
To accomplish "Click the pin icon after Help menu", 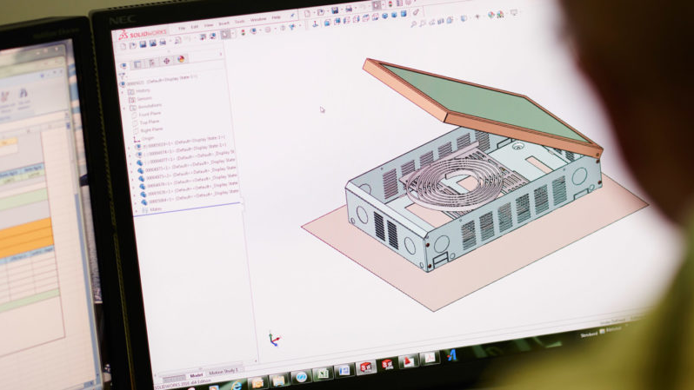I will click(x=292, y=16).
